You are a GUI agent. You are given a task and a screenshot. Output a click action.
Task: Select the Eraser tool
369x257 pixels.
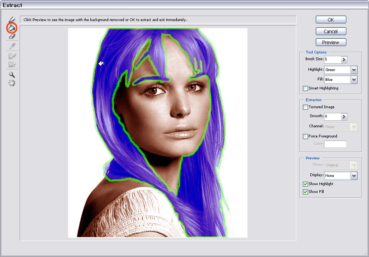click(12, 36)
